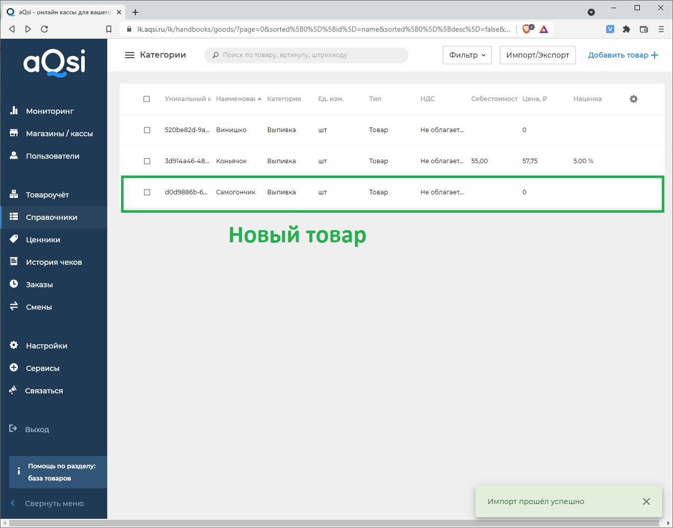Open table column settings gear icon

tap(633, 99)
